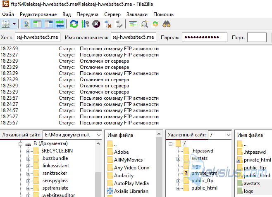Select .websiteauditor folder in local tree
This screenshot has width=272, height=197.
[x=58, y=195]
